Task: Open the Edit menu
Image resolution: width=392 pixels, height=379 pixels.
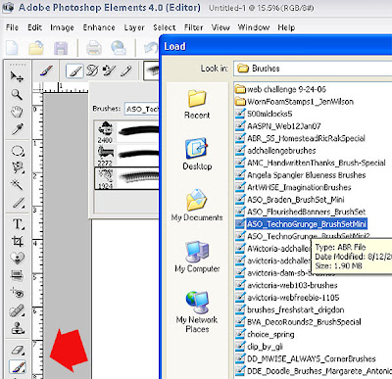Action: [x=34, y=27]
